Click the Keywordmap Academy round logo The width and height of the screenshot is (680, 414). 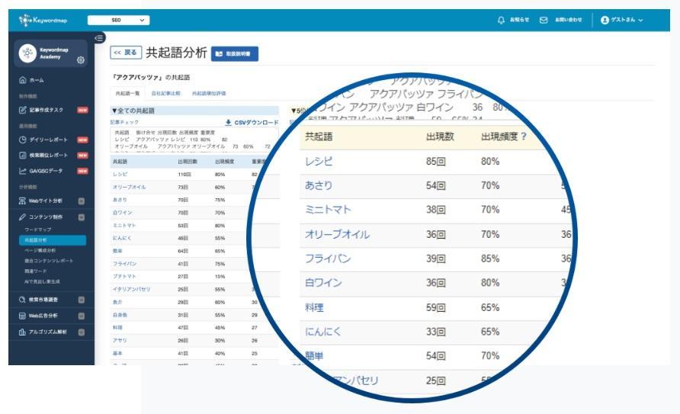pyautogui.click(x=27, y=53)
